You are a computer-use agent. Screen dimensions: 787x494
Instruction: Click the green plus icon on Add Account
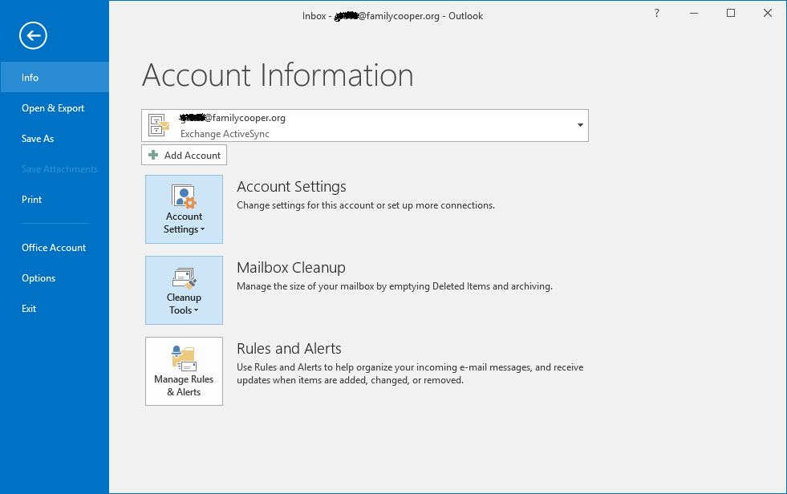[153, 155]
